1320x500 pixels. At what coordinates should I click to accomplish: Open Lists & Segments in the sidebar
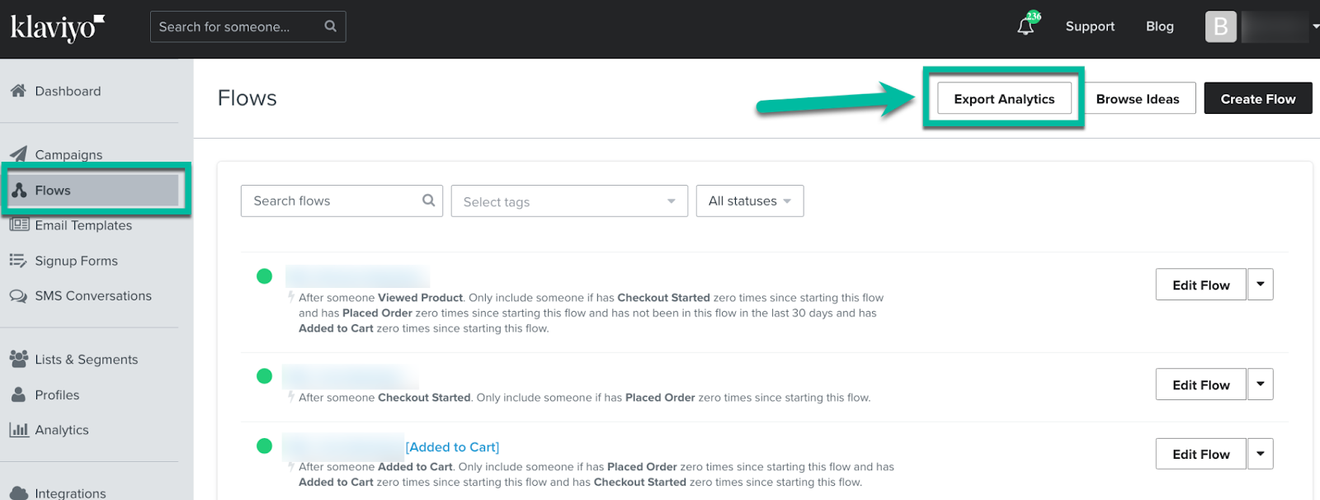(86, 360)
